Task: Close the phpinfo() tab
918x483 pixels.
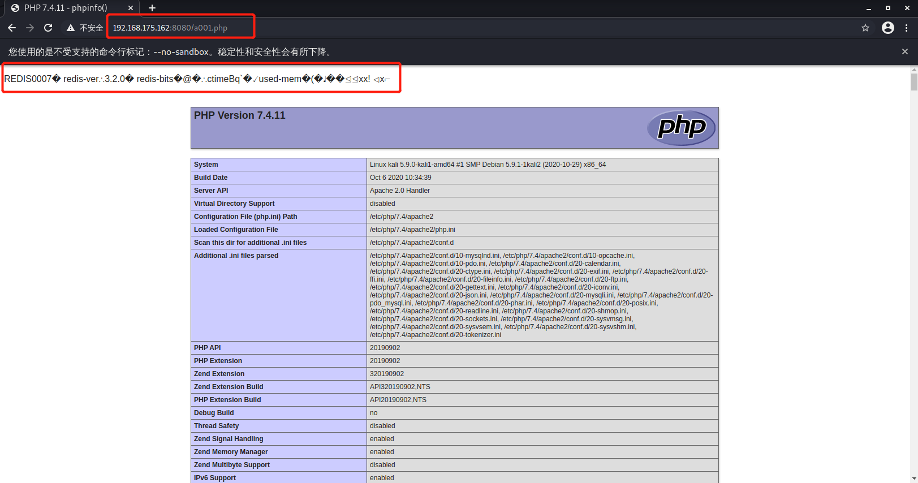Action: tap(131, 8)
